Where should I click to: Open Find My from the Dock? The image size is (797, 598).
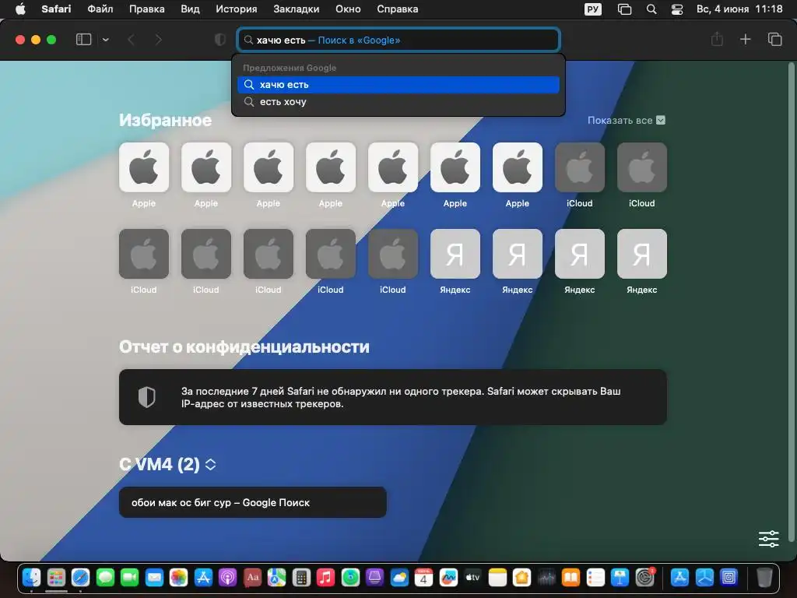pos(350,578)
